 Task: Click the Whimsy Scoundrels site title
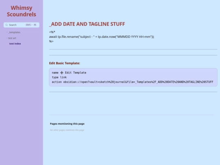coord(22,11)
